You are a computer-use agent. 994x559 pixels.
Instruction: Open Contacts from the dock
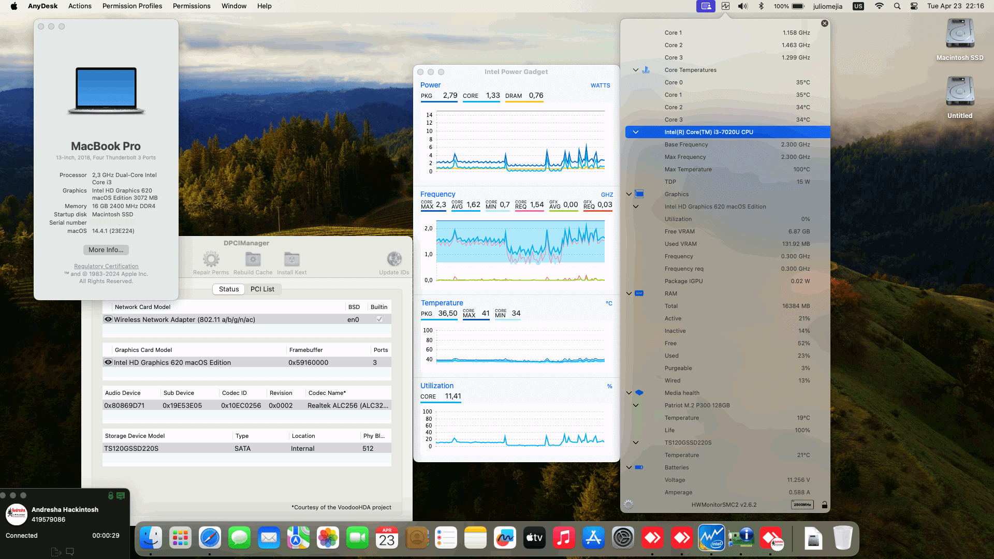click(x=417, y=538)
